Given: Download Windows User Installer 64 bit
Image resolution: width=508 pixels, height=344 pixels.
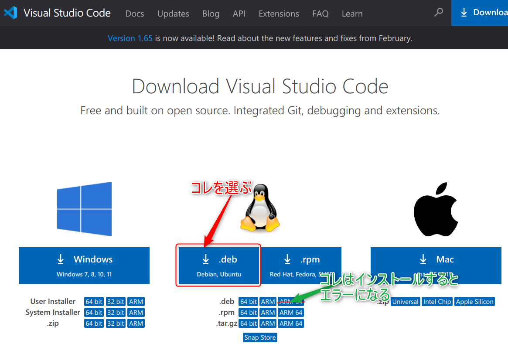Looking at the screenshot, I should 94,302.
